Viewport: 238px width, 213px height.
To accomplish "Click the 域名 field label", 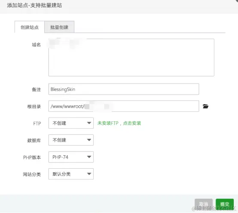I will (36, 45).
